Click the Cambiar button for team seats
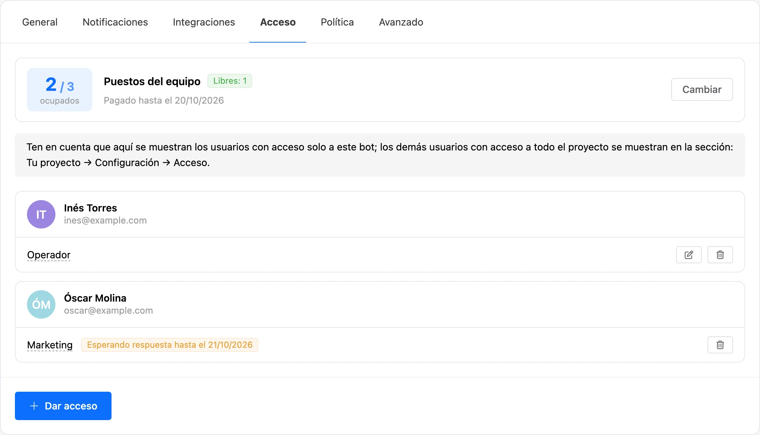760x435 pixels. pos(702,89)
